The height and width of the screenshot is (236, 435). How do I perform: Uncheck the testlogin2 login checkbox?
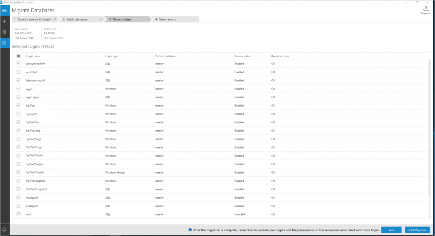(19, 206)
